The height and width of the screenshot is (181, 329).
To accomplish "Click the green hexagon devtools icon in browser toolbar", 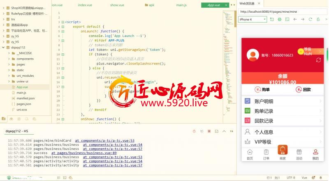I will (280, 19).
